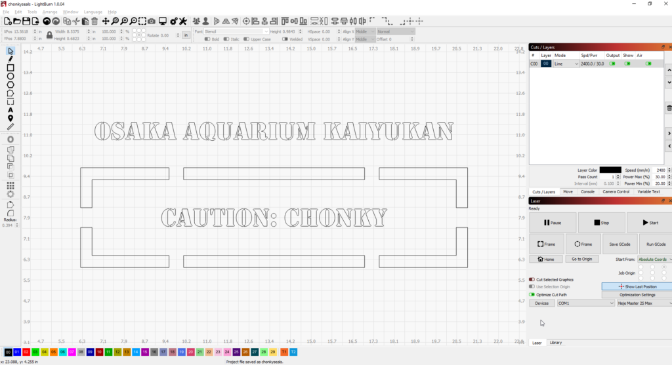Image resolution: width=672 pixels, height=365 pixels.
Task: Open the Align X Middle dropdown
Action: coord(365,31)
